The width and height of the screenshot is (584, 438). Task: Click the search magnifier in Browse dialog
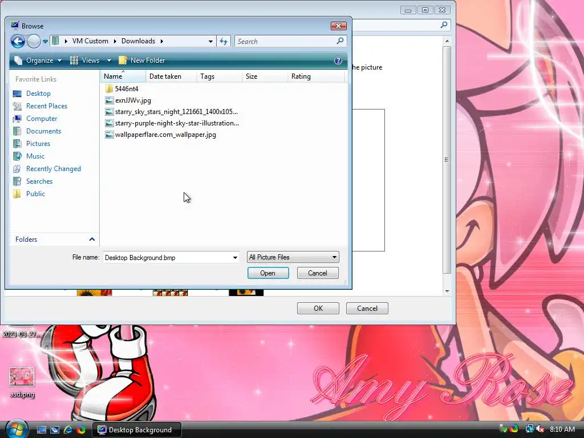tap(340, 41)
